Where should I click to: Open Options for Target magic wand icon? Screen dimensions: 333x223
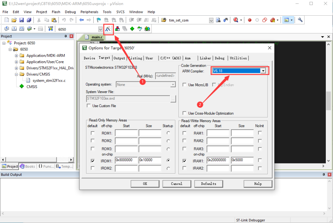(108, 29)
